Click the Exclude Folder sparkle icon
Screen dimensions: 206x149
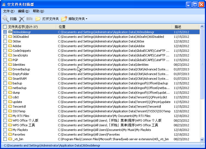(64, 19)
